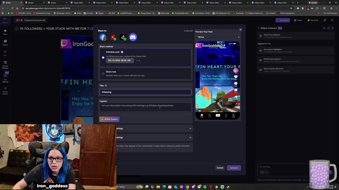Toggle the Discord share destination icon
Image resolution: width=339 pixels, height=190 pixels.
[x=133, y=37]
